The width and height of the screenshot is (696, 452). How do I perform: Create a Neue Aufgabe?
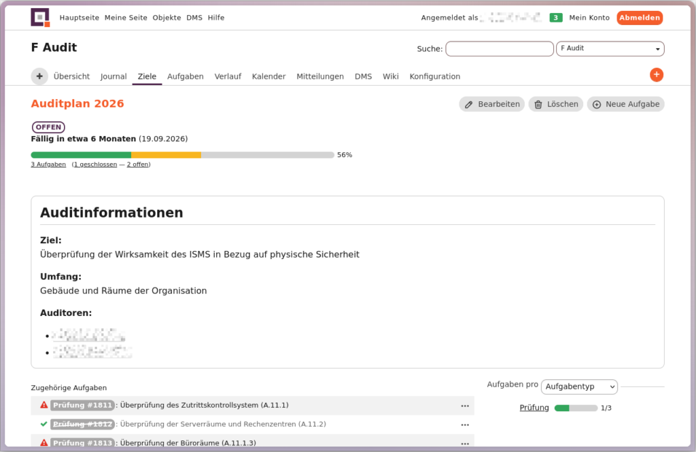pos(625,104)
